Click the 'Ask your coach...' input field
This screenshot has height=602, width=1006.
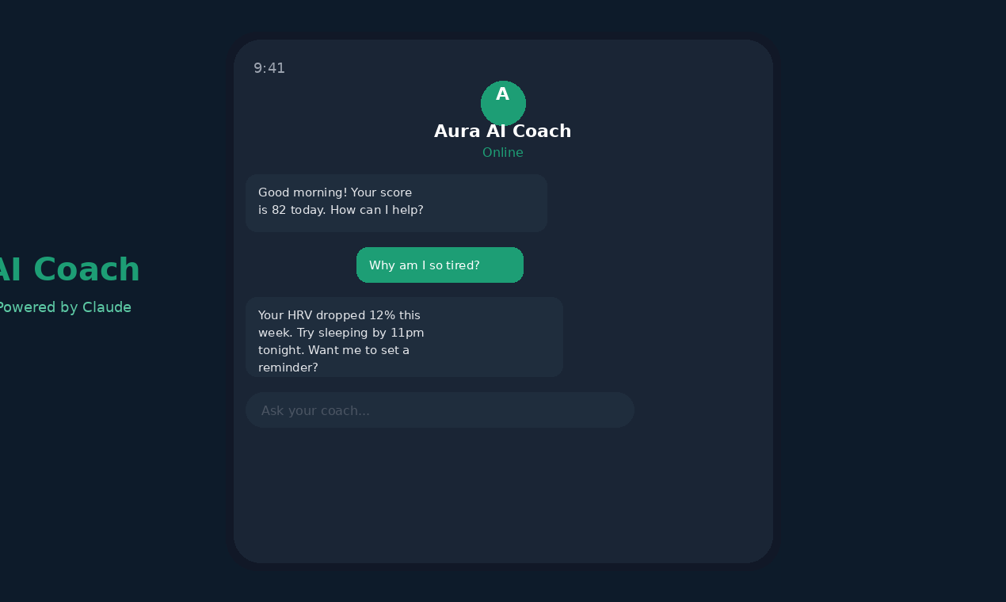(440, 410)
